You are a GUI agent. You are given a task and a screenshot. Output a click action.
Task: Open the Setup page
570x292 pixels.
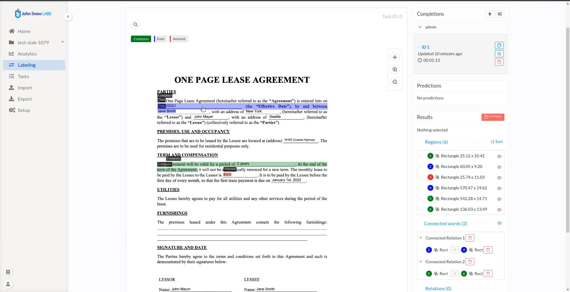pyautogui.click(x=34, y=110)
